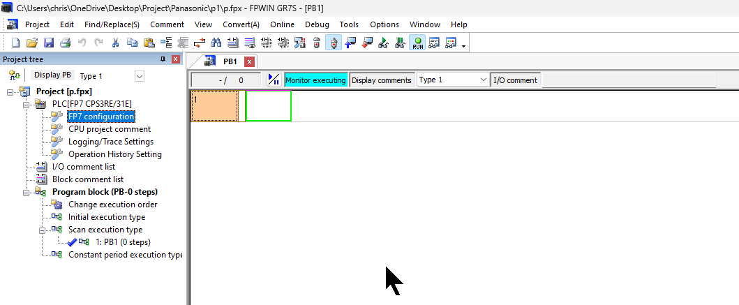The height and width of the screenshot is (305, 739).
Task: Open Block comment list
Action: tap(88, 179)
